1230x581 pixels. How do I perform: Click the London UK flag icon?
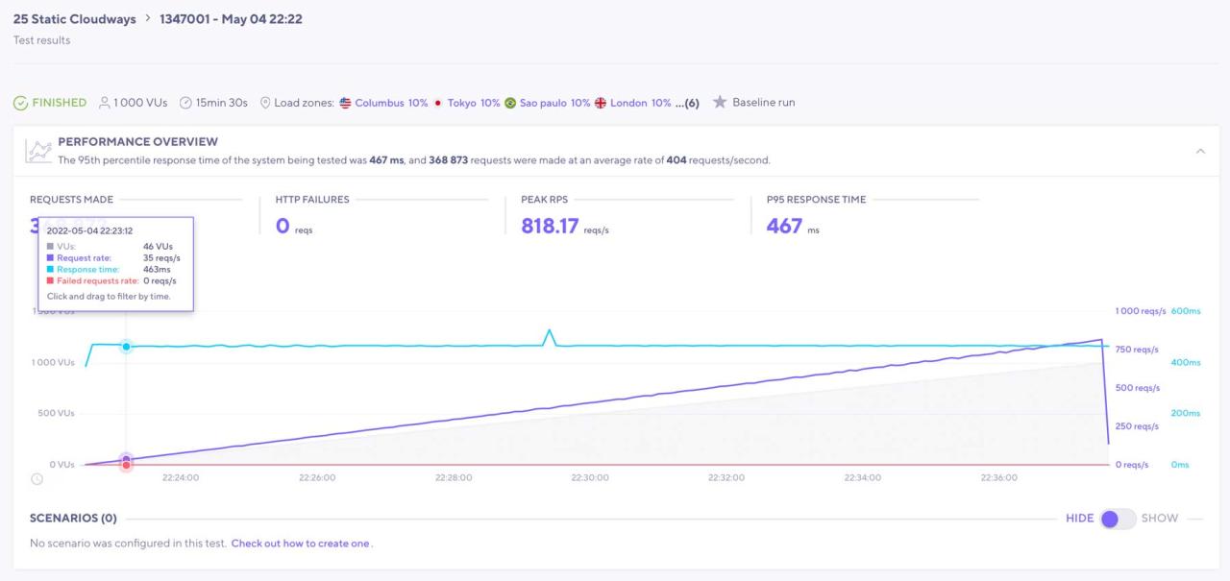[601, 103]
